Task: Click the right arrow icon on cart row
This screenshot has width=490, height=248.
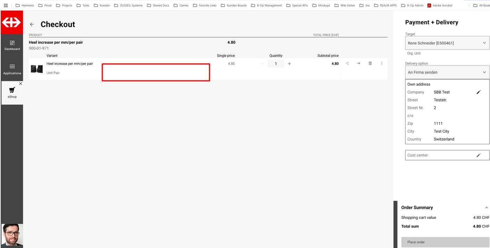Action: (x=358, y=63)
